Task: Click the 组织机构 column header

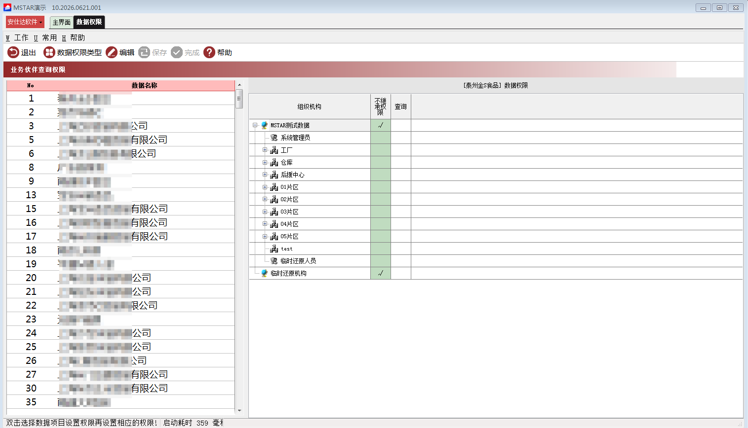Action: (x=310, y=107)
